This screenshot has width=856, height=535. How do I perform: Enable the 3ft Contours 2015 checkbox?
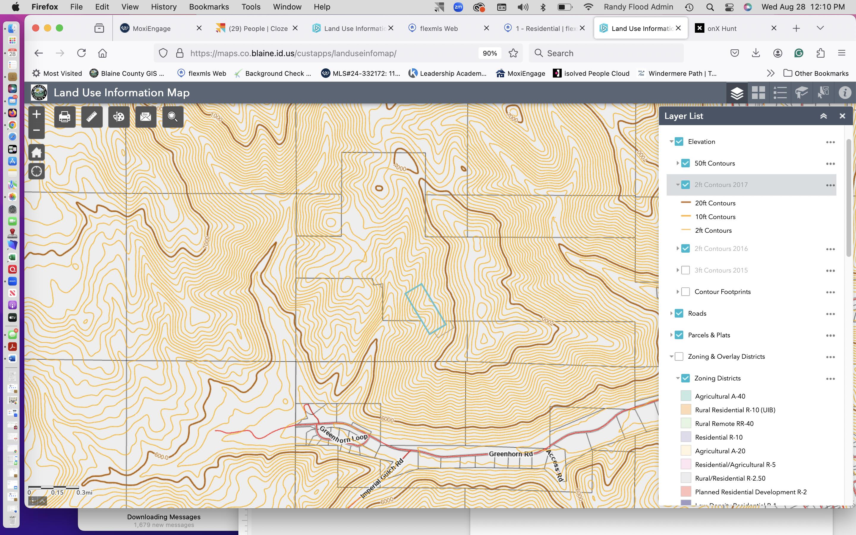pyautogui.click(x=685, y=270)
